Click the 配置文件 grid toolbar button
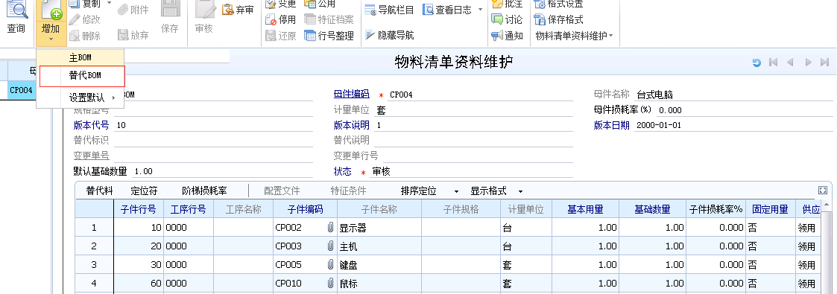This screenshot has height=294, width=837. pyautogui.click(x=282, y=191)
